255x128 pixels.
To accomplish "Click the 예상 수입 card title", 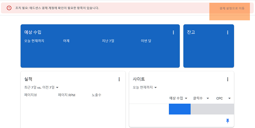I will pyautogui.click(x=33, y=32).
